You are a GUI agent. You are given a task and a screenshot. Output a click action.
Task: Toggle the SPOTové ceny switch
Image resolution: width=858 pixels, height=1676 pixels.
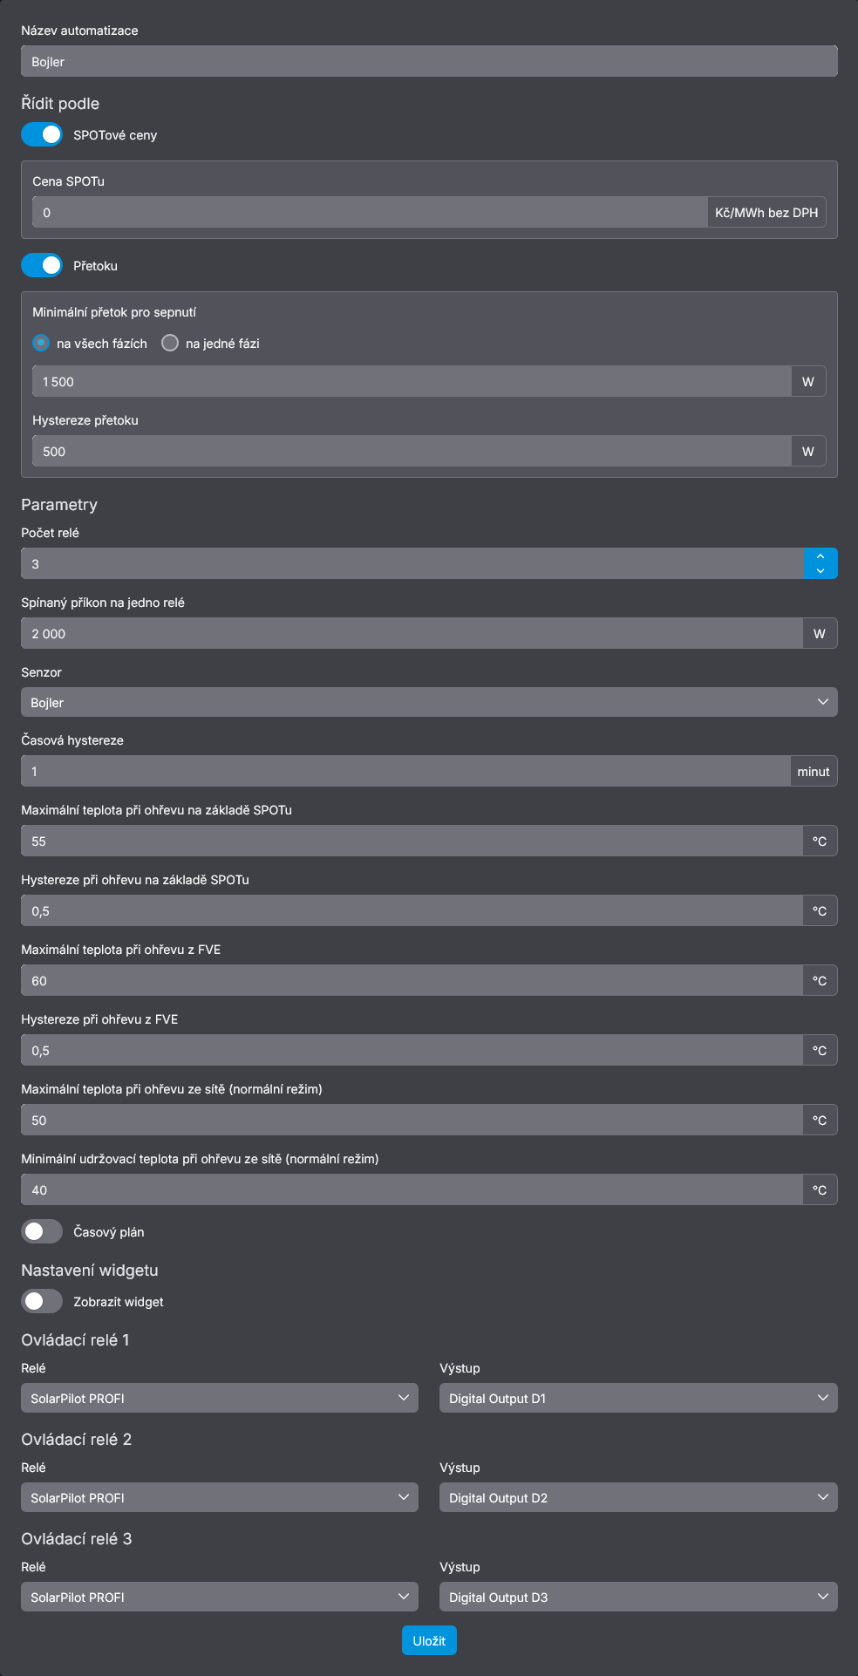42,135
